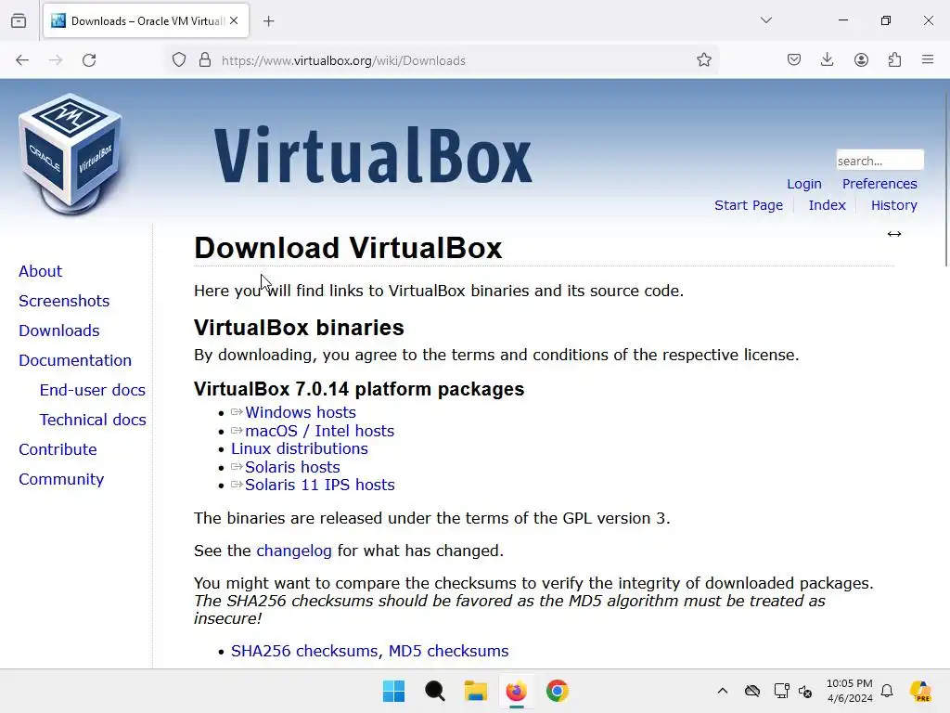The height and width of the screenshot is (713, 950).
Task: Open File Explorer from the taskbar
Action: pyautogui.click(x=476, y=691)
